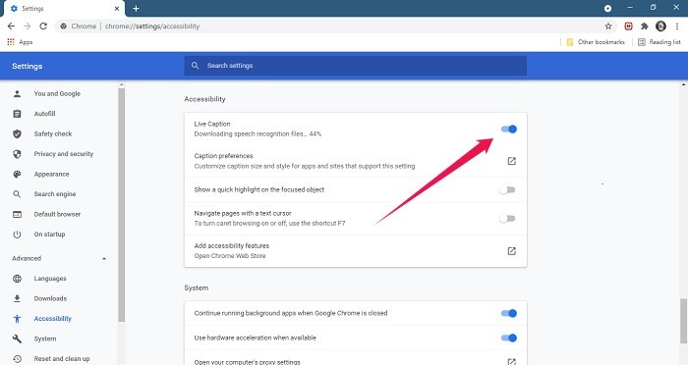Open Autofill settings section
688x365 pixels.
tap(45, 114)
